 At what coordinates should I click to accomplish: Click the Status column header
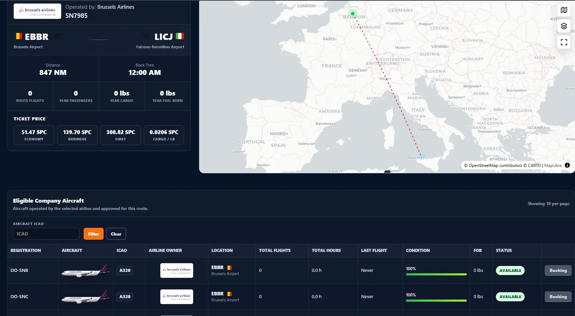(x=504, y=251)
